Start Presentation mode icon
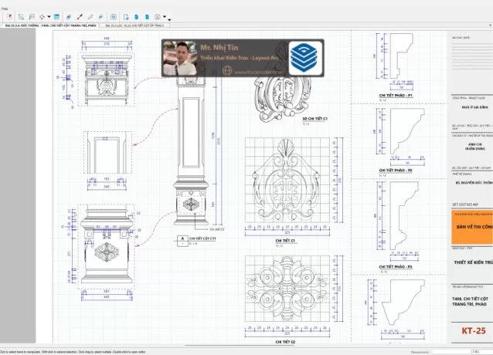Image resolution: width=493 pixels, height=355 pixels. pos(114,17)
